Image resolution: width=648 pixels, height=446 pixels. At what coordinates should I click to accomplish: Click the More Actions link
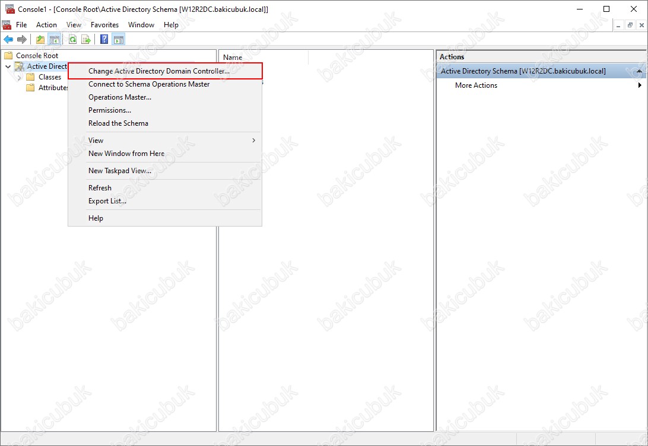(476, 85)
